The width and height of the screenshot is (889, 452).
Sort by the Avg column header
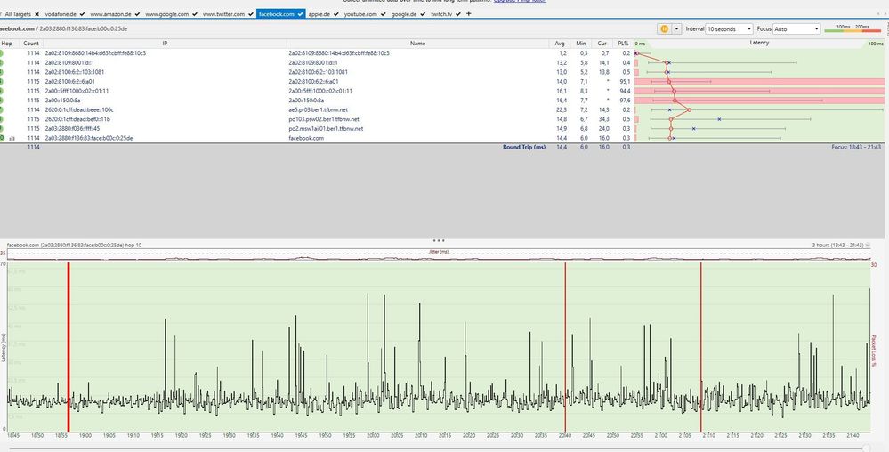(x=559, y=43)
